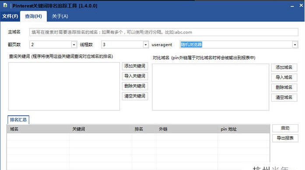Minimize the Pinterest tool window
Viewport: 305px width, 170px height.
(292, 6)
